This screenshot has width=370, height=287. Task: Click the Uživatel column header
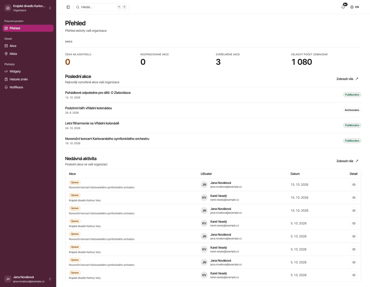click(x=206, y=174)
